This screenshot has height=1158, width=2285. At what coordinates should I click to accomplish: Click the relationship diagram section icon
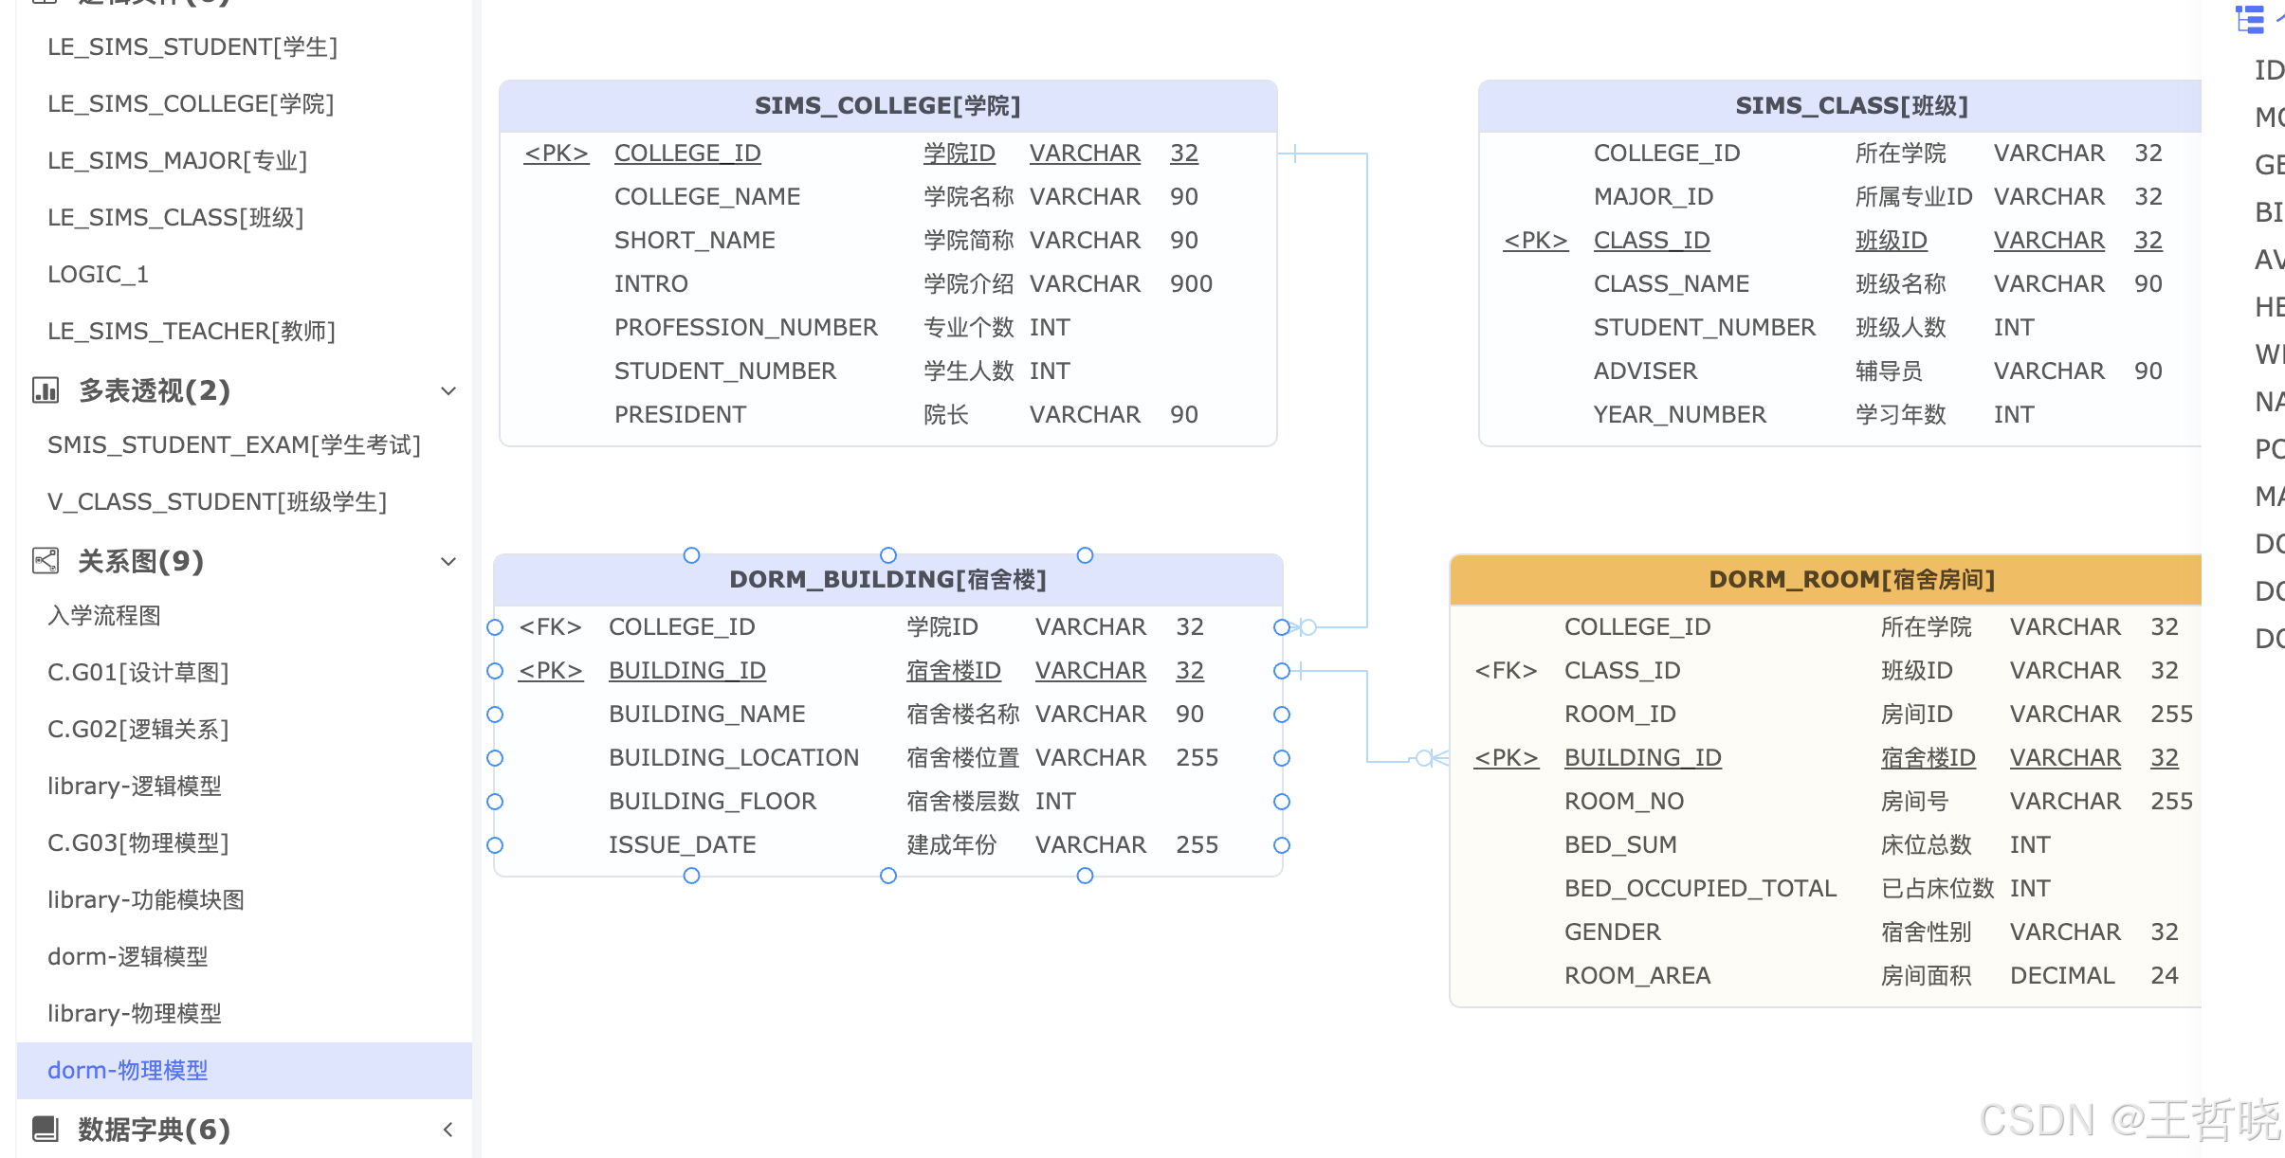(x=46, y=560)
